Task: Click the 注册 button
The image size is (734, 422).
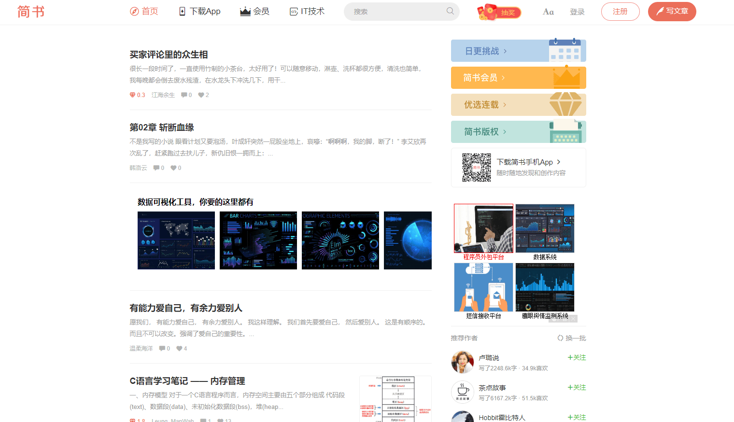Action: tap(620, 11)
